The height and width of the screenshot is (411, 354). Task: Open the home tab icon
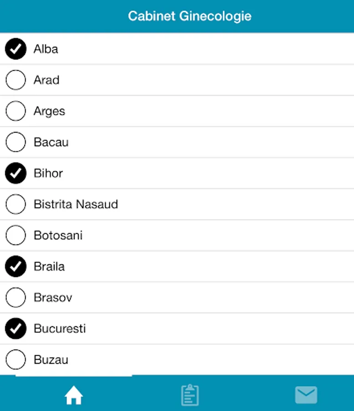pos(74,395)
